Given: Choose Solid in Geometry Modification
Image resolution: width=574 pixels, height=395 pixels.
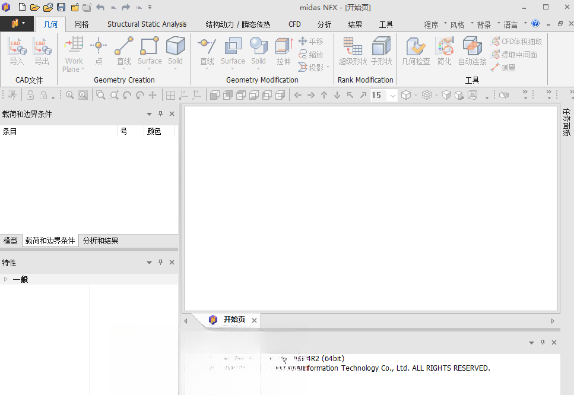Looking at the screenshot, I should tap(258, 52).
